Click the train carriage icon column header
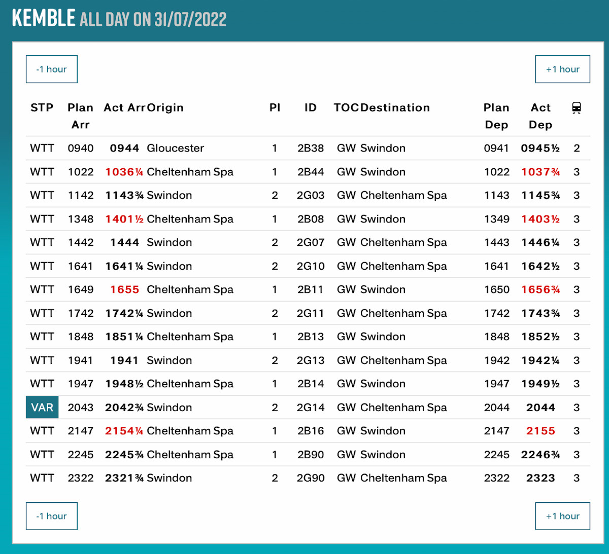609x554 pixels. [x=576, y=108]
